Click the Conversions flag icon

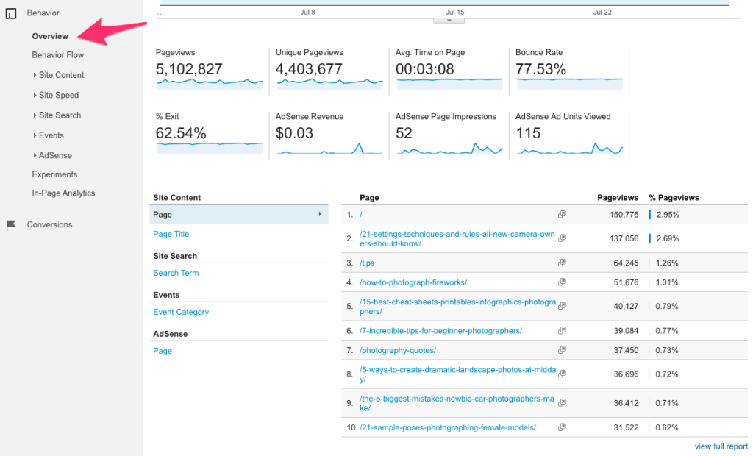click(x=10, y=224)
